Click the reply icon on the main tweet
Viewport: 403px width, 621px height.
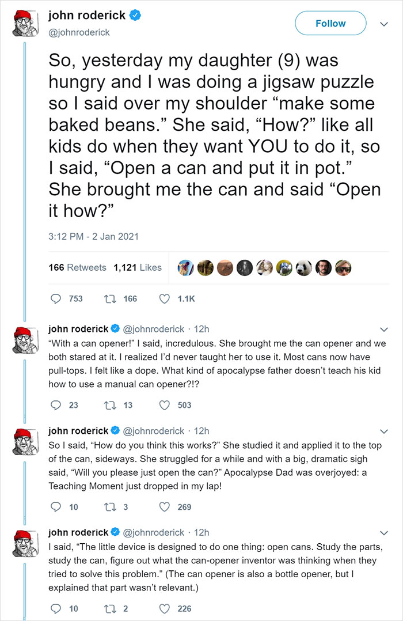coord(57,298)
